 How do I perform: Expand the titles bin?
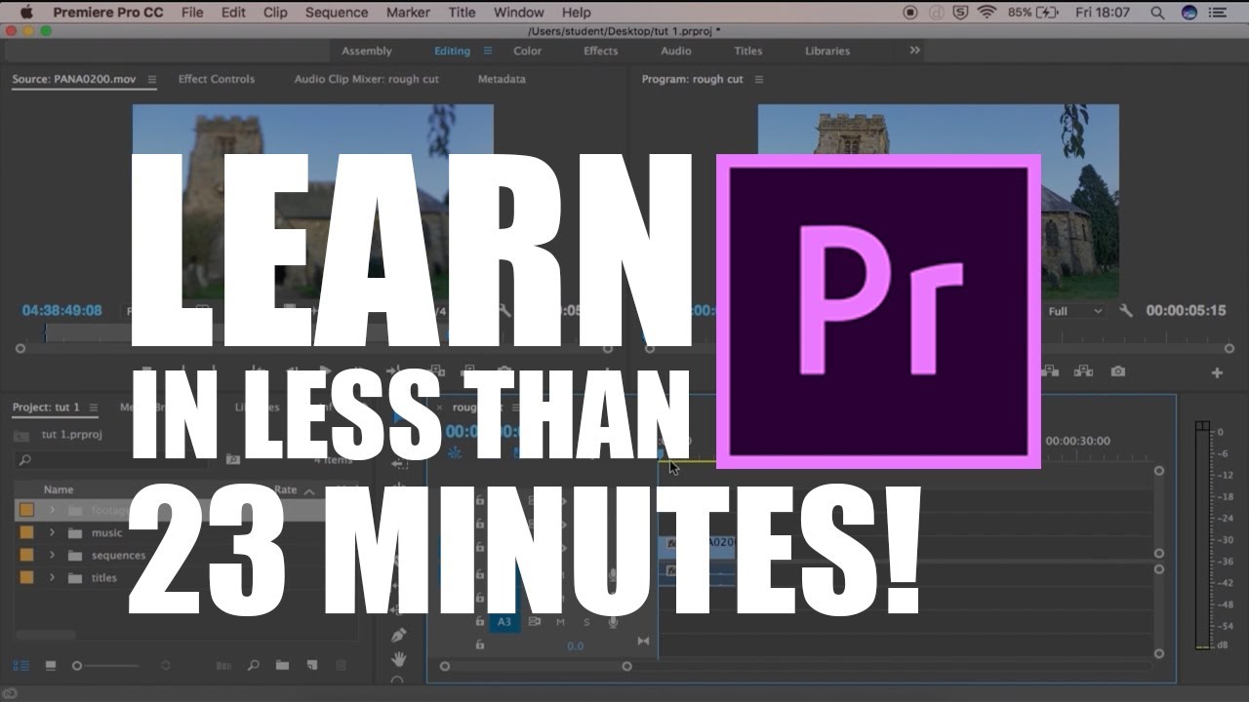tap(52, 577)
